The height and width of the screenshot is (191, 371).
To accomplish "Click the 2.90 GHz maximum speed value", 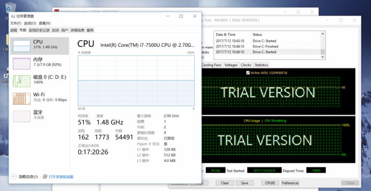I will pos(171,116).
